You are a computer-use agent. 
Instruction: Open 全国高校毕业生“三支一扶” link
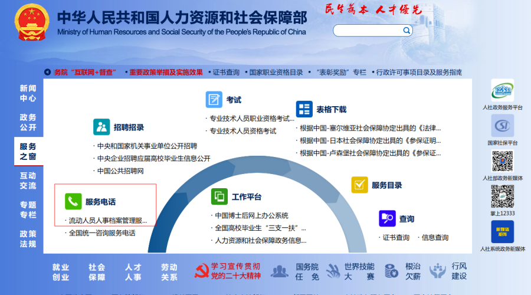tap(260, 228)
